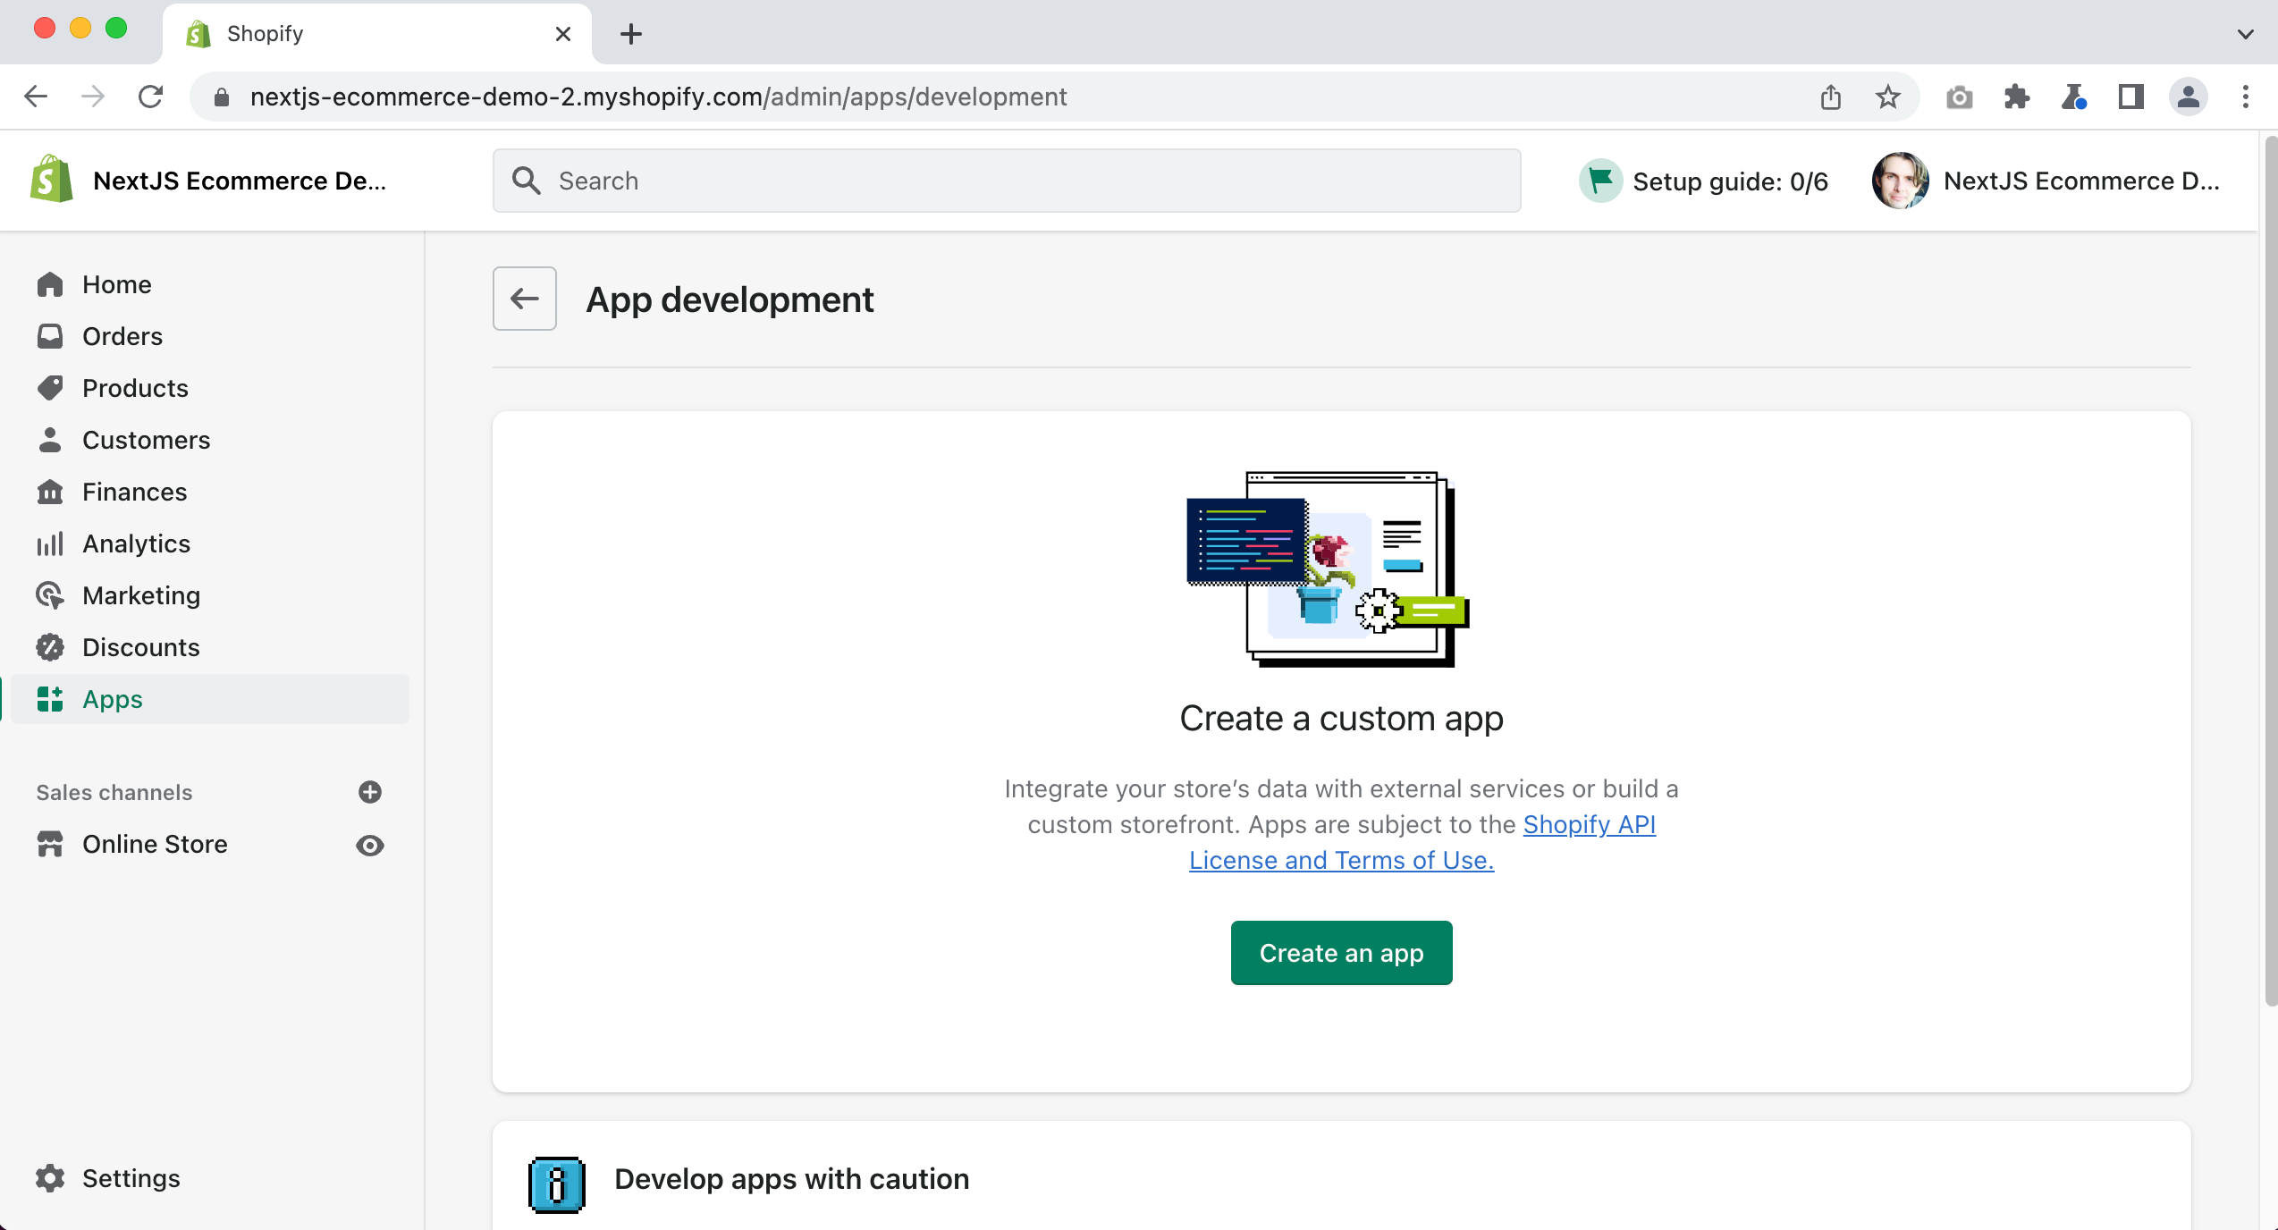Click the Apps icon in sidebar
Viewport: 2278px width, 1230px height.
coord(48,698)
